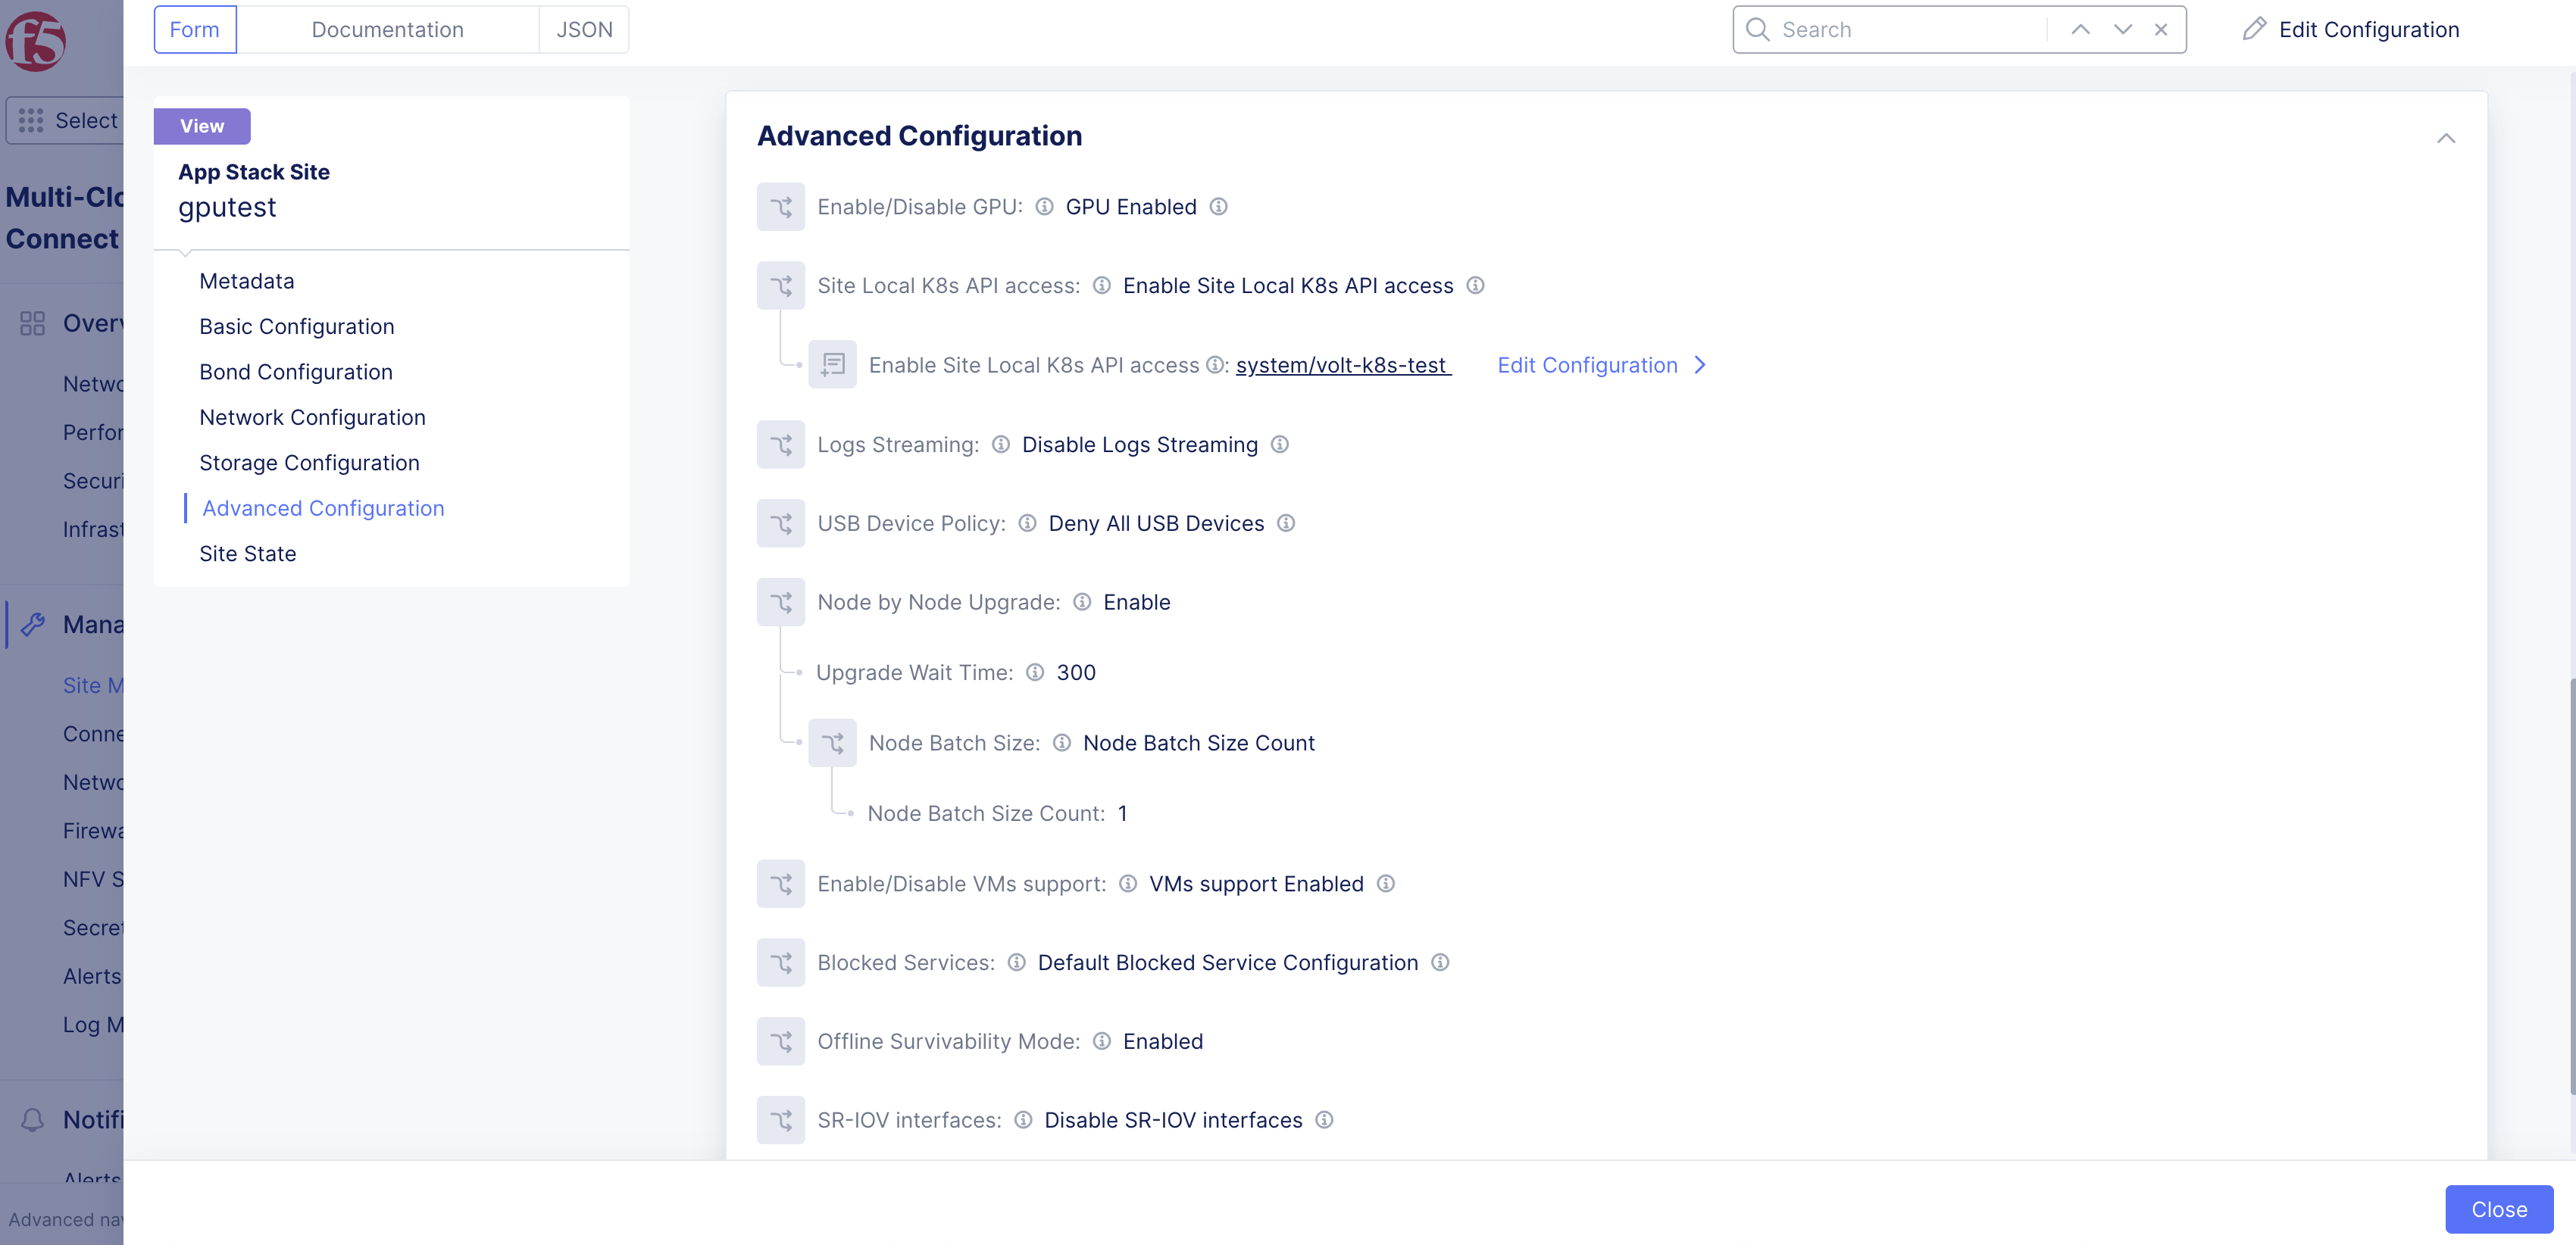Viewport: 2576px width, 1245px height.
Task: Click the magnifier icon in the search bar
Action: 1757,29
